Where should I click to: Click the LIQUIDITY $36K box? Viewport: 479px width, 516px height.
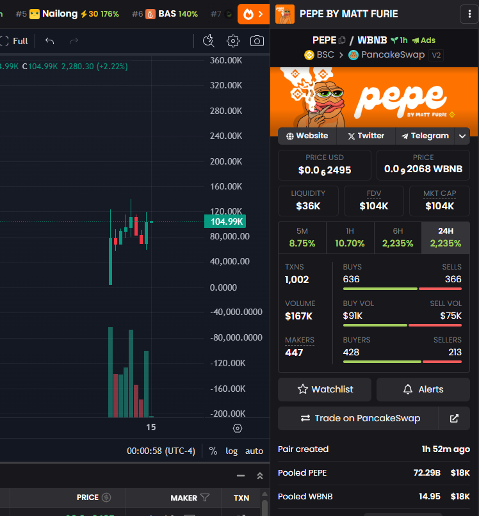[x=308, y=201]
